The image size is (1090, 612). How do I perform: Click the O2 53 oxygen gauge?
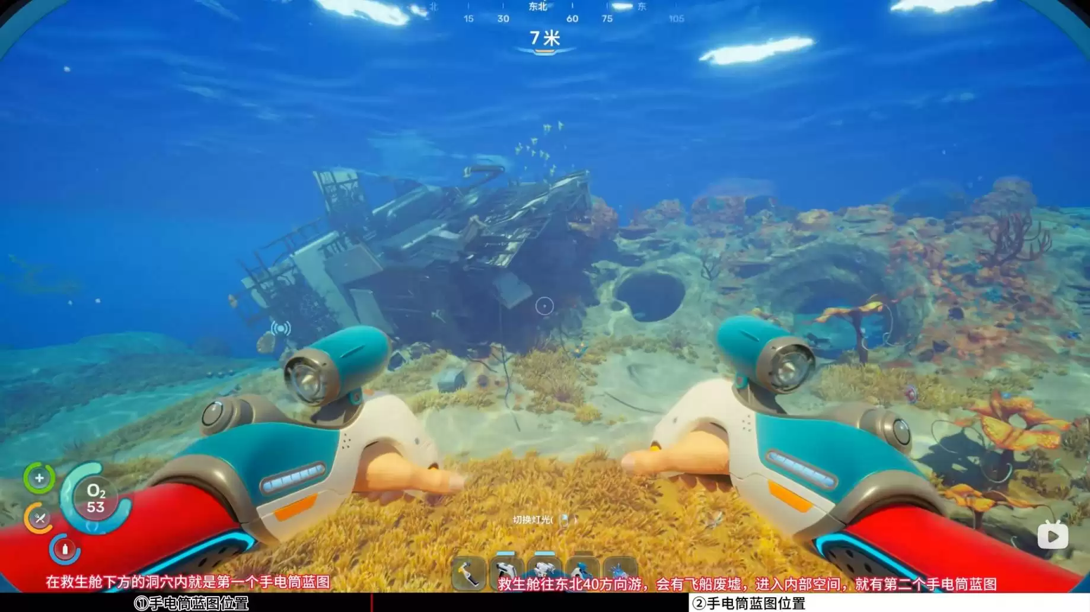[x=95, y=499]
